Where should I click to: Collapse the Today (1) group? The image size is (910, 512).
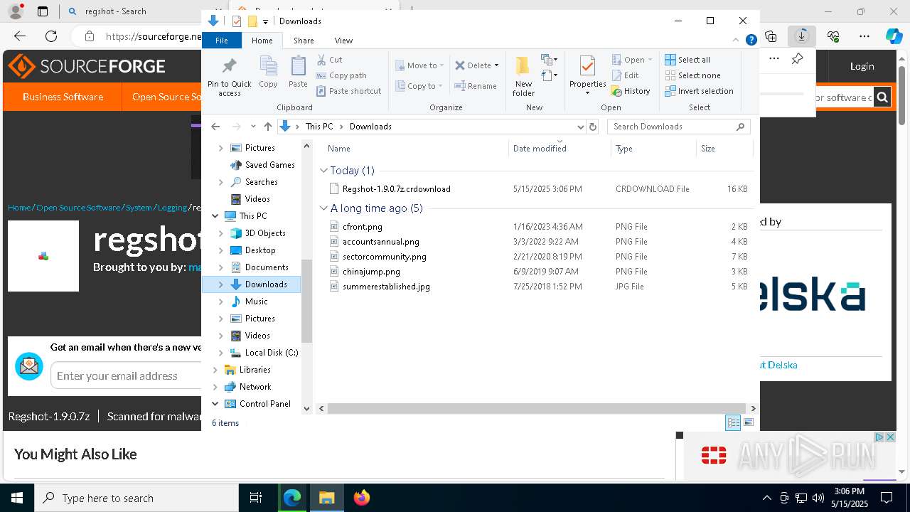323,171
